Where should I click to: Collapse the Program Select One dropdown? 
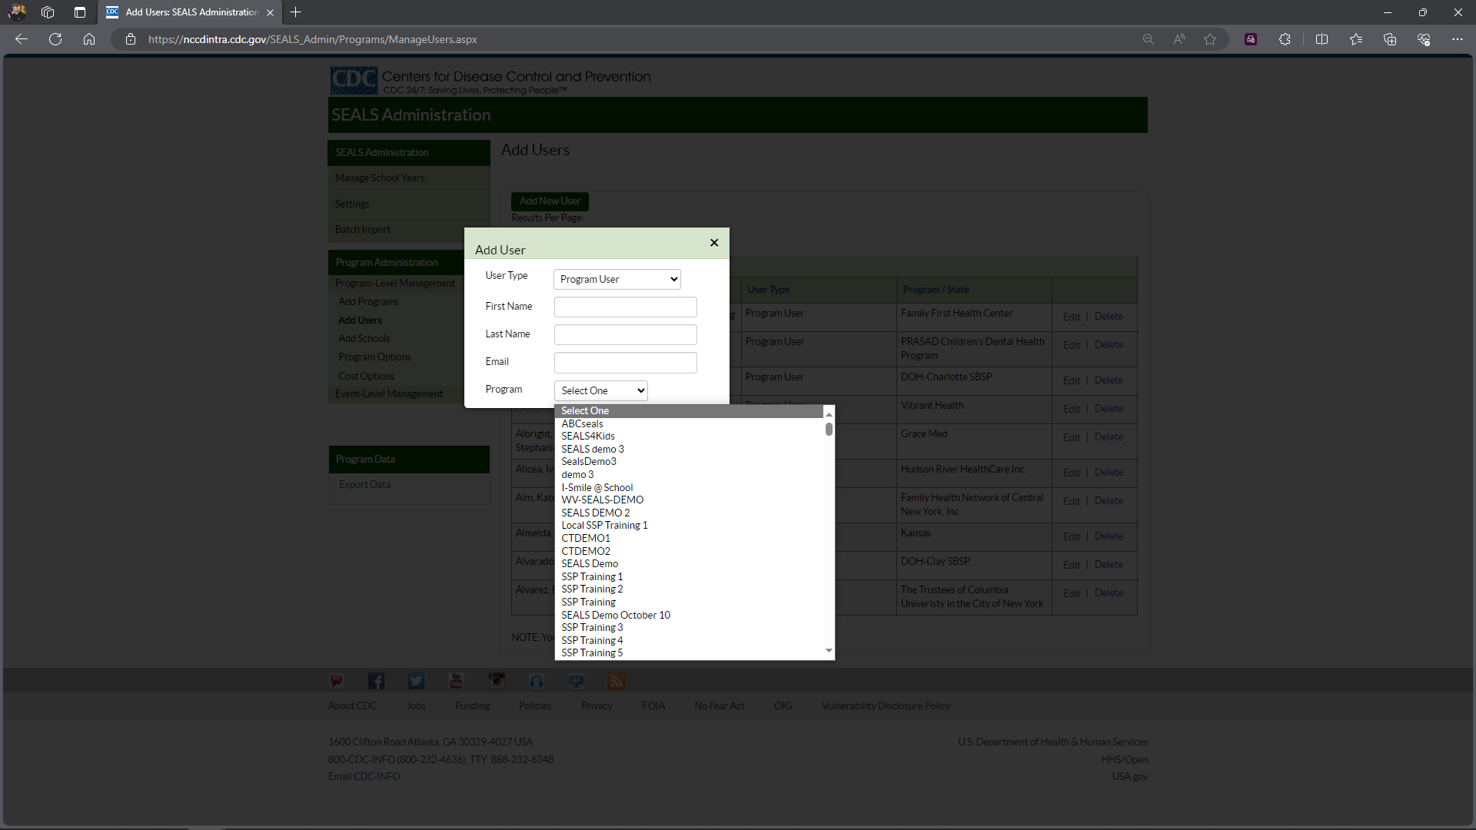(600, 390)
